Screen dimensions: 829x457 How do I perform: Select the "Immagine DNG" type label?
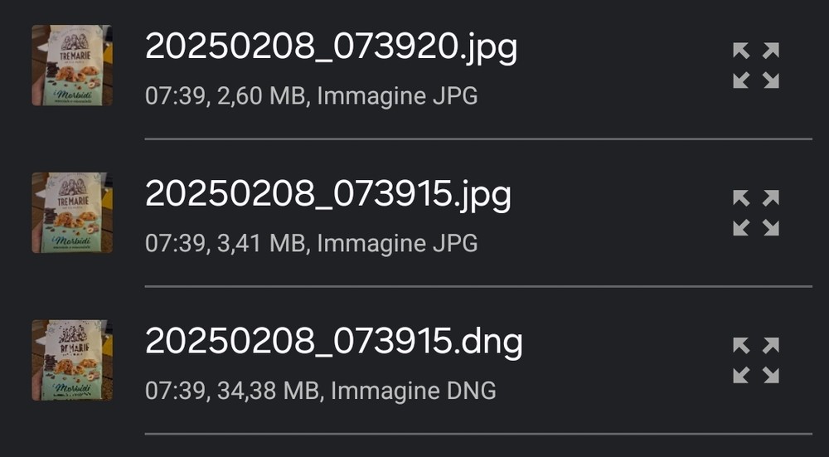coord(414,391)
